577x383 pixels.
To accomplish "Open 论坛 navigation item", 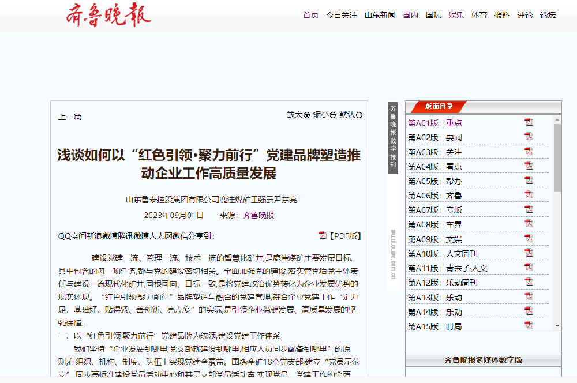I will 548,15.
